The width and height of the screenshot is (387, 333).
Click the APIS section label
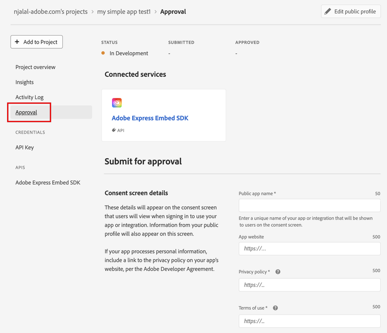coord(20,168)
